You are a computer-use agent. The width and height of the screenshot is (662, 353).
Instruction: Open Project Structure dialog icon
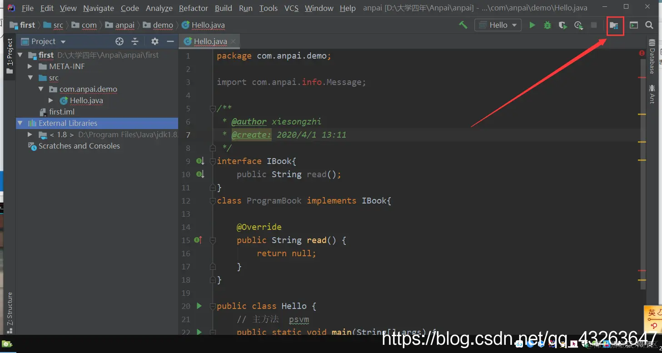point(614,25)
